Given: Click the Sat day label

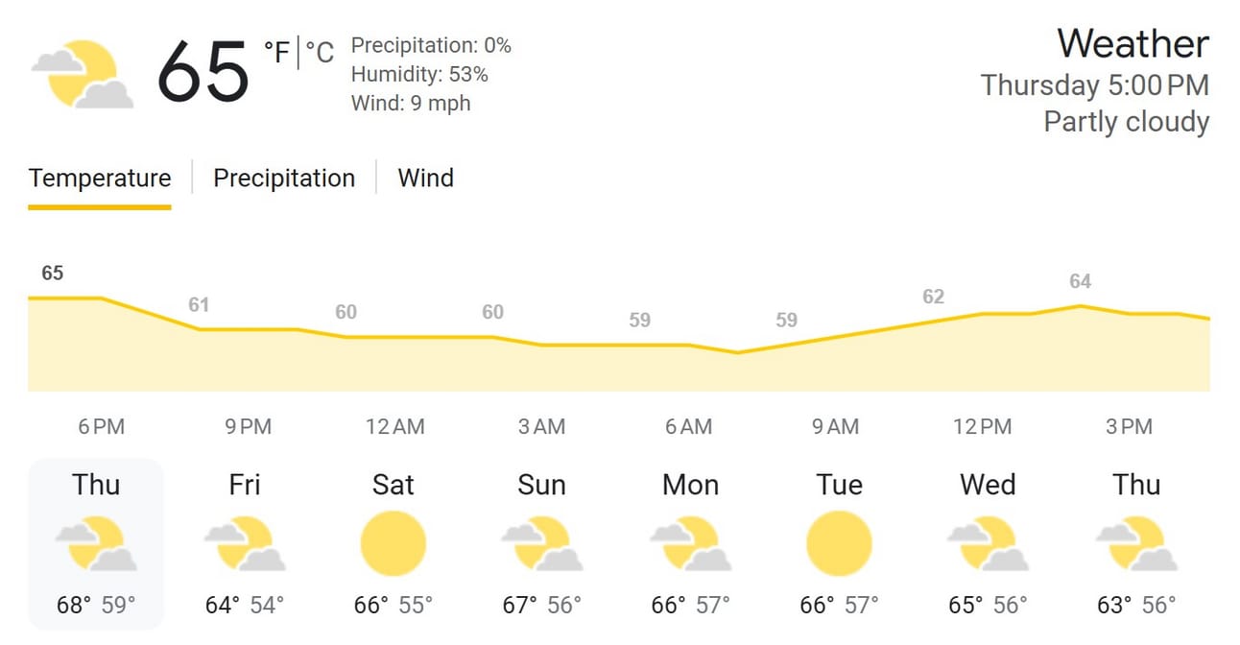Looking at the screenshot, I should coord(393,485).
